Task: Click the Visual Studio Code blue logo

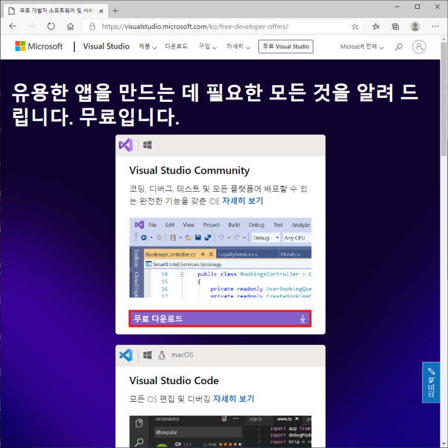Action: pyautogui.click(x=126, y=355)
